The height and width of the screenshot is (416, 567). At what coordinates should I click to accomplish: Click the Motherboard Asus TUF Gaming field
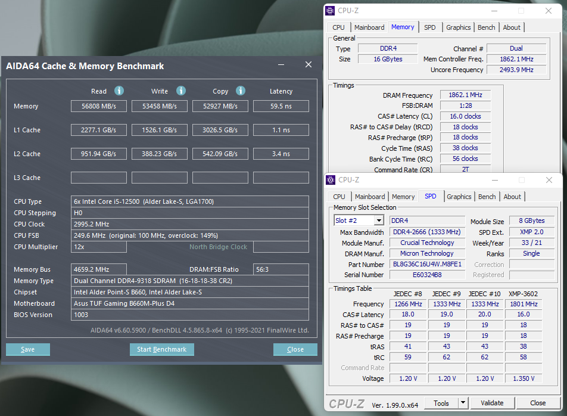pos(190,303)
